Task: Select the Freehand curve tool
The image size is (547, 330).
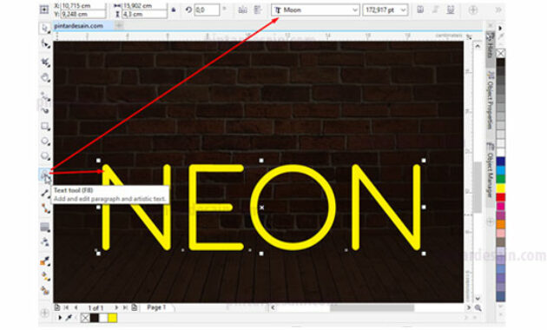Action: [x=45, y=96]
